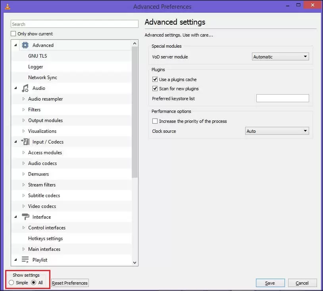Screen dimensions: 323x291
Task: Click the Advanced gear icon
Action: [x=25, y=45]
